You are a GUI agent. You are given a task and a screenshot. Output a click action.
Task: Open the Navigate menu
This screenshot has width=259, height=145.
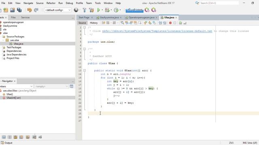click(28, 3)
